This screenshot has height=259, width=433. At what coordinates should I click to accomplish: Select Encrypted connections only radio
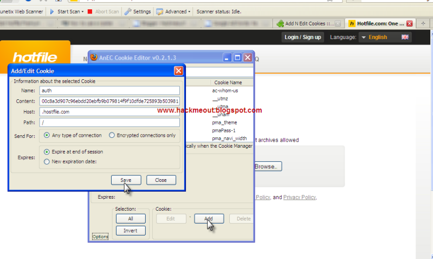click(x=112, y=135)
